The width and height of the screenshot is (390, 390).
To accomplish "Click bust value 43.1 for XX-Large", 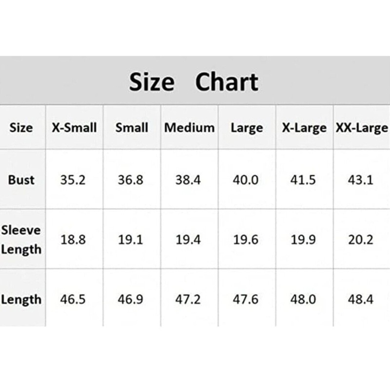I will tap(361, 180).
